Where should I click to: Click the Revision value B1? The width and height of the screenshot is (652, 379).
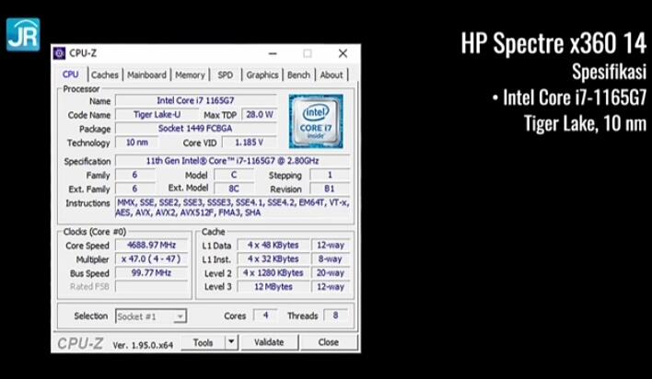tap(330, 189)
